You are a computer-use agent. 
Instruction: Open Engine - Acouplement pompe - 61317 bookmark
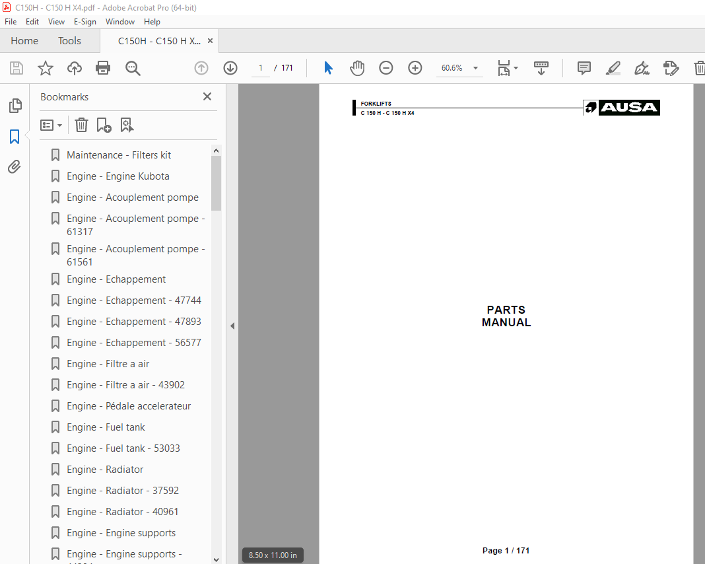(x=135, y=225)
